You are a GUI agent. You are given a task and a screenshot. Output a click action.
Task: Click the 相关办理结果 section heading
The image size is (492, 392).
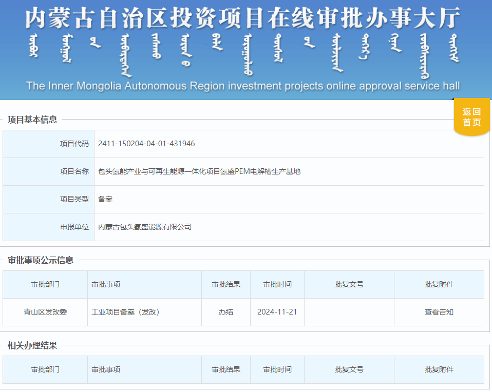pos(32,345)
